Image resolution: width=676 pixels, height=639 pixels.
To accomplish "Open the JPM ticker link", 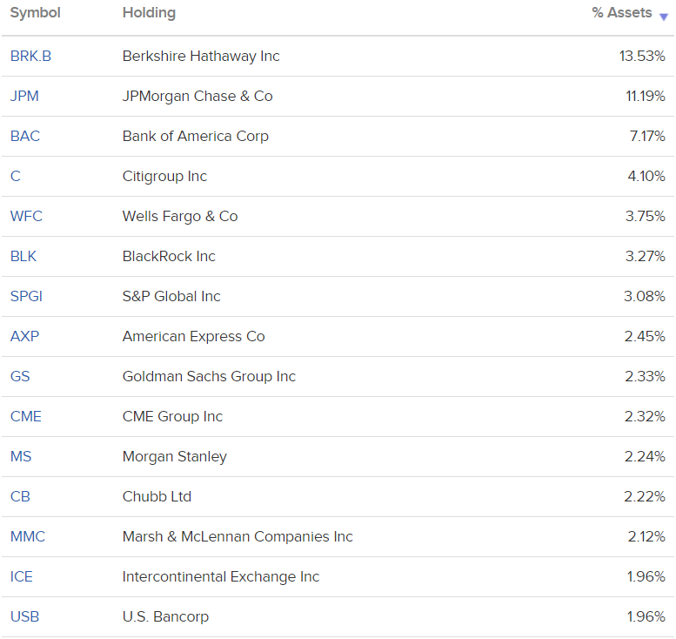I will (x=24, y=96).
